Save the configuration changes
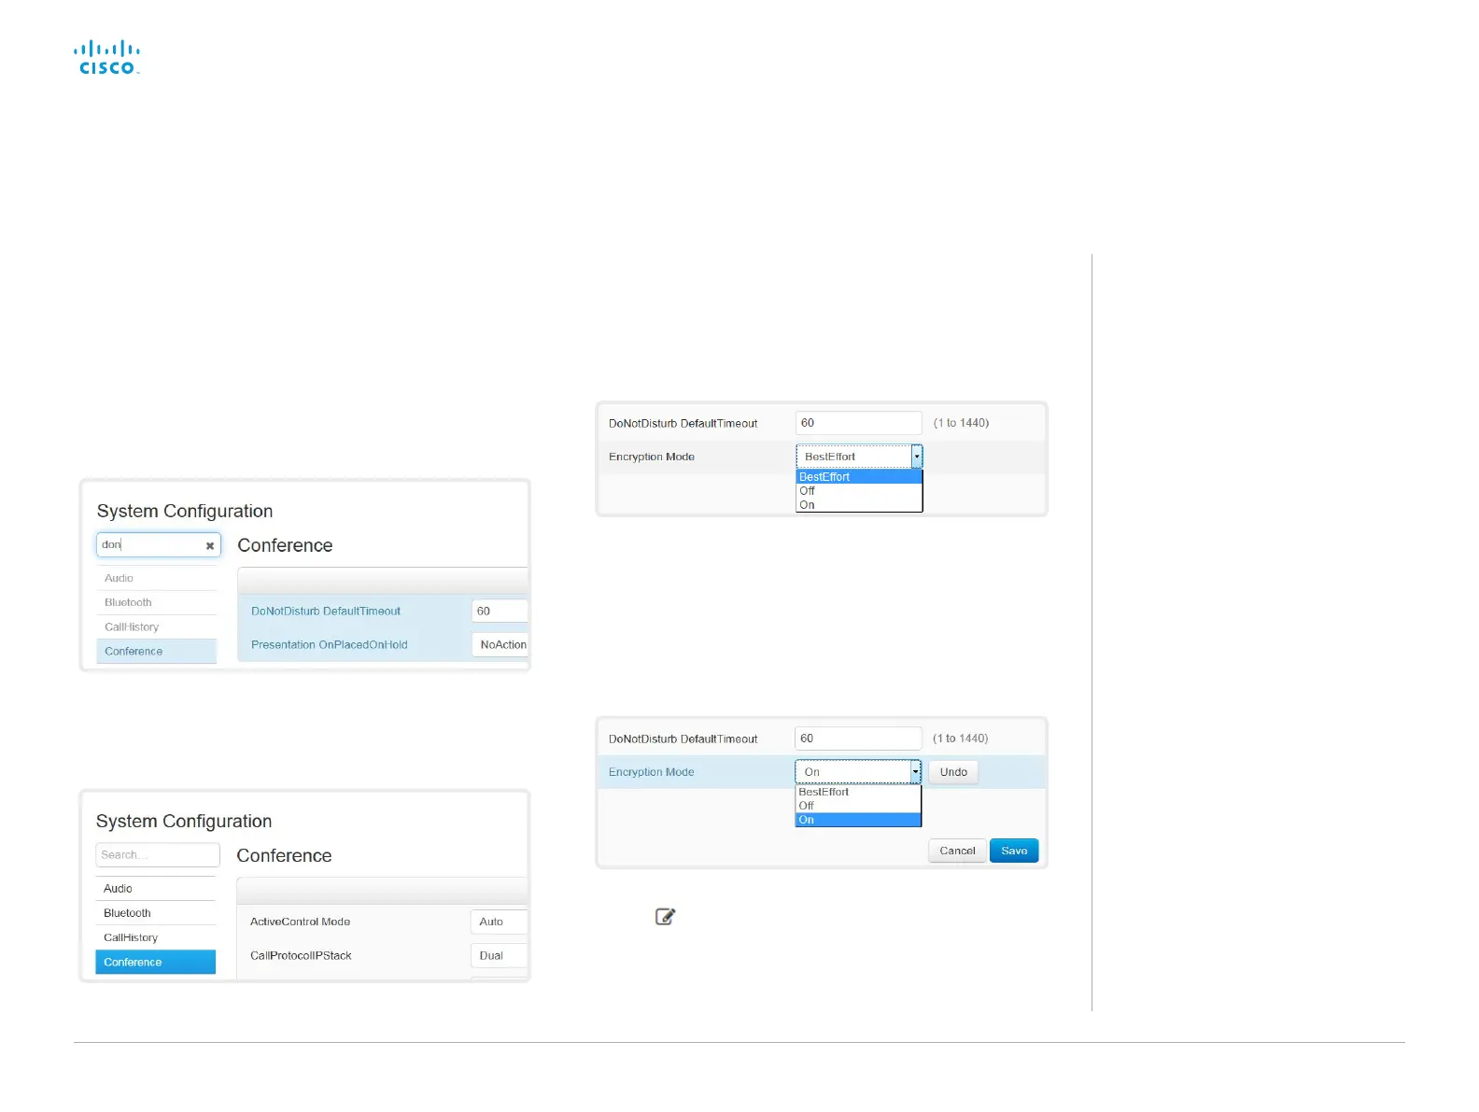The height and width of the screenshot is (1112, 1479). tap(1014, 851)
